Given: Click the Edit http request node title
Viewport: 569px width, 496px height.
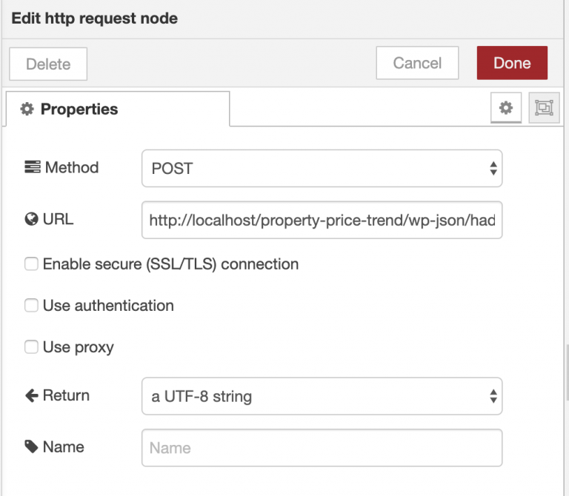Looking at the screenshot, I should 94,18.
